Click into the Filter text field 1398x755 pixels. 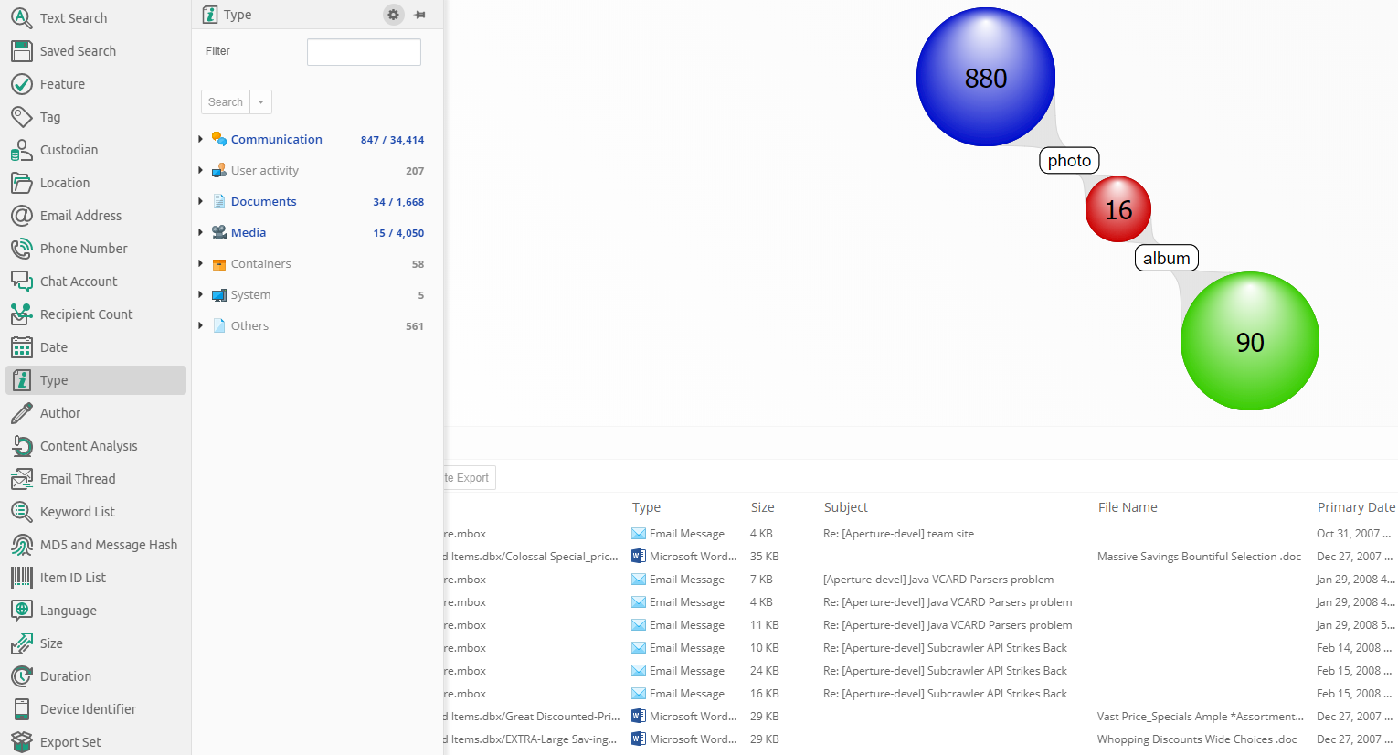(x=364, y=52)
